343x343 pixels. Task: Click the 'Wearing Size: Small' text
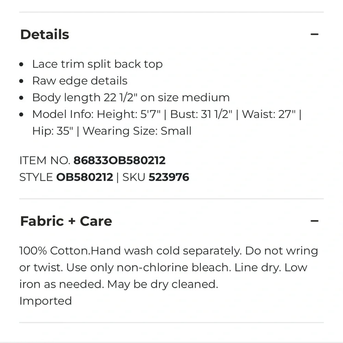tap(137, 131)
